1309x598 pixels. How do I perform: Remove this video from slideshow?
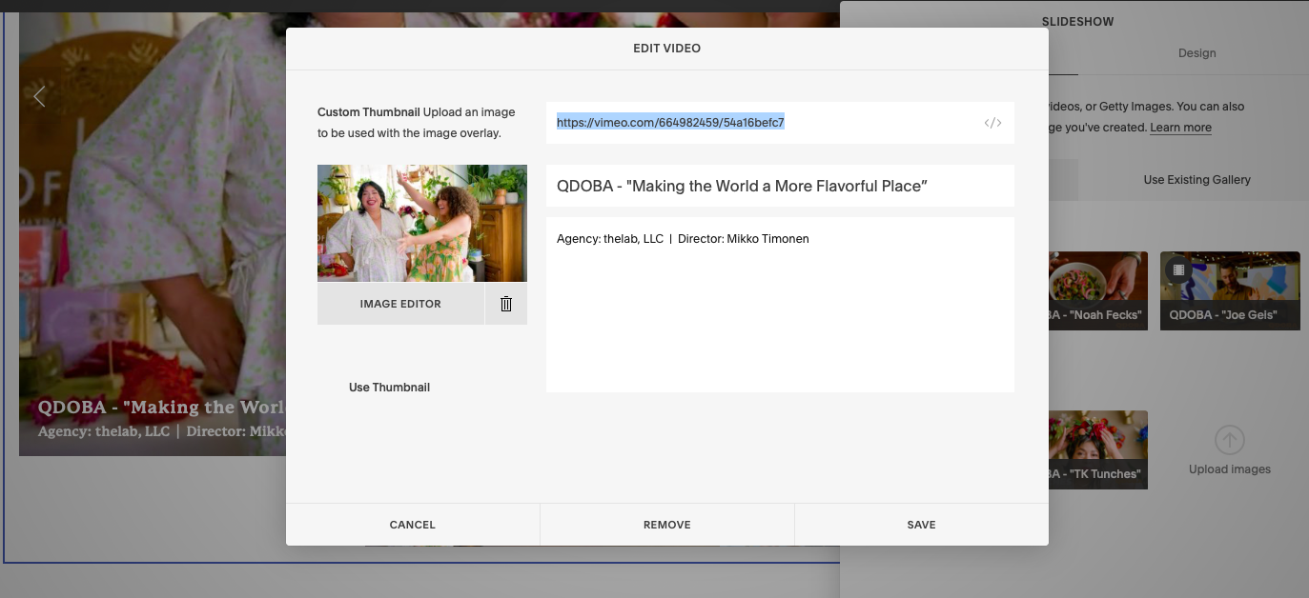(667, 525)
